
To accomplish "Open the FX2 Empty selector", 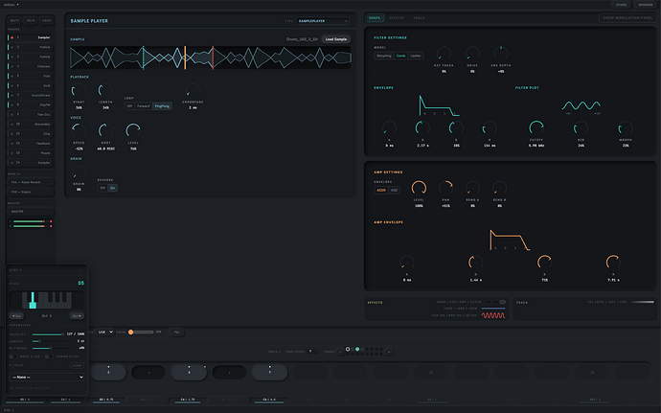I will pos(31,192).
